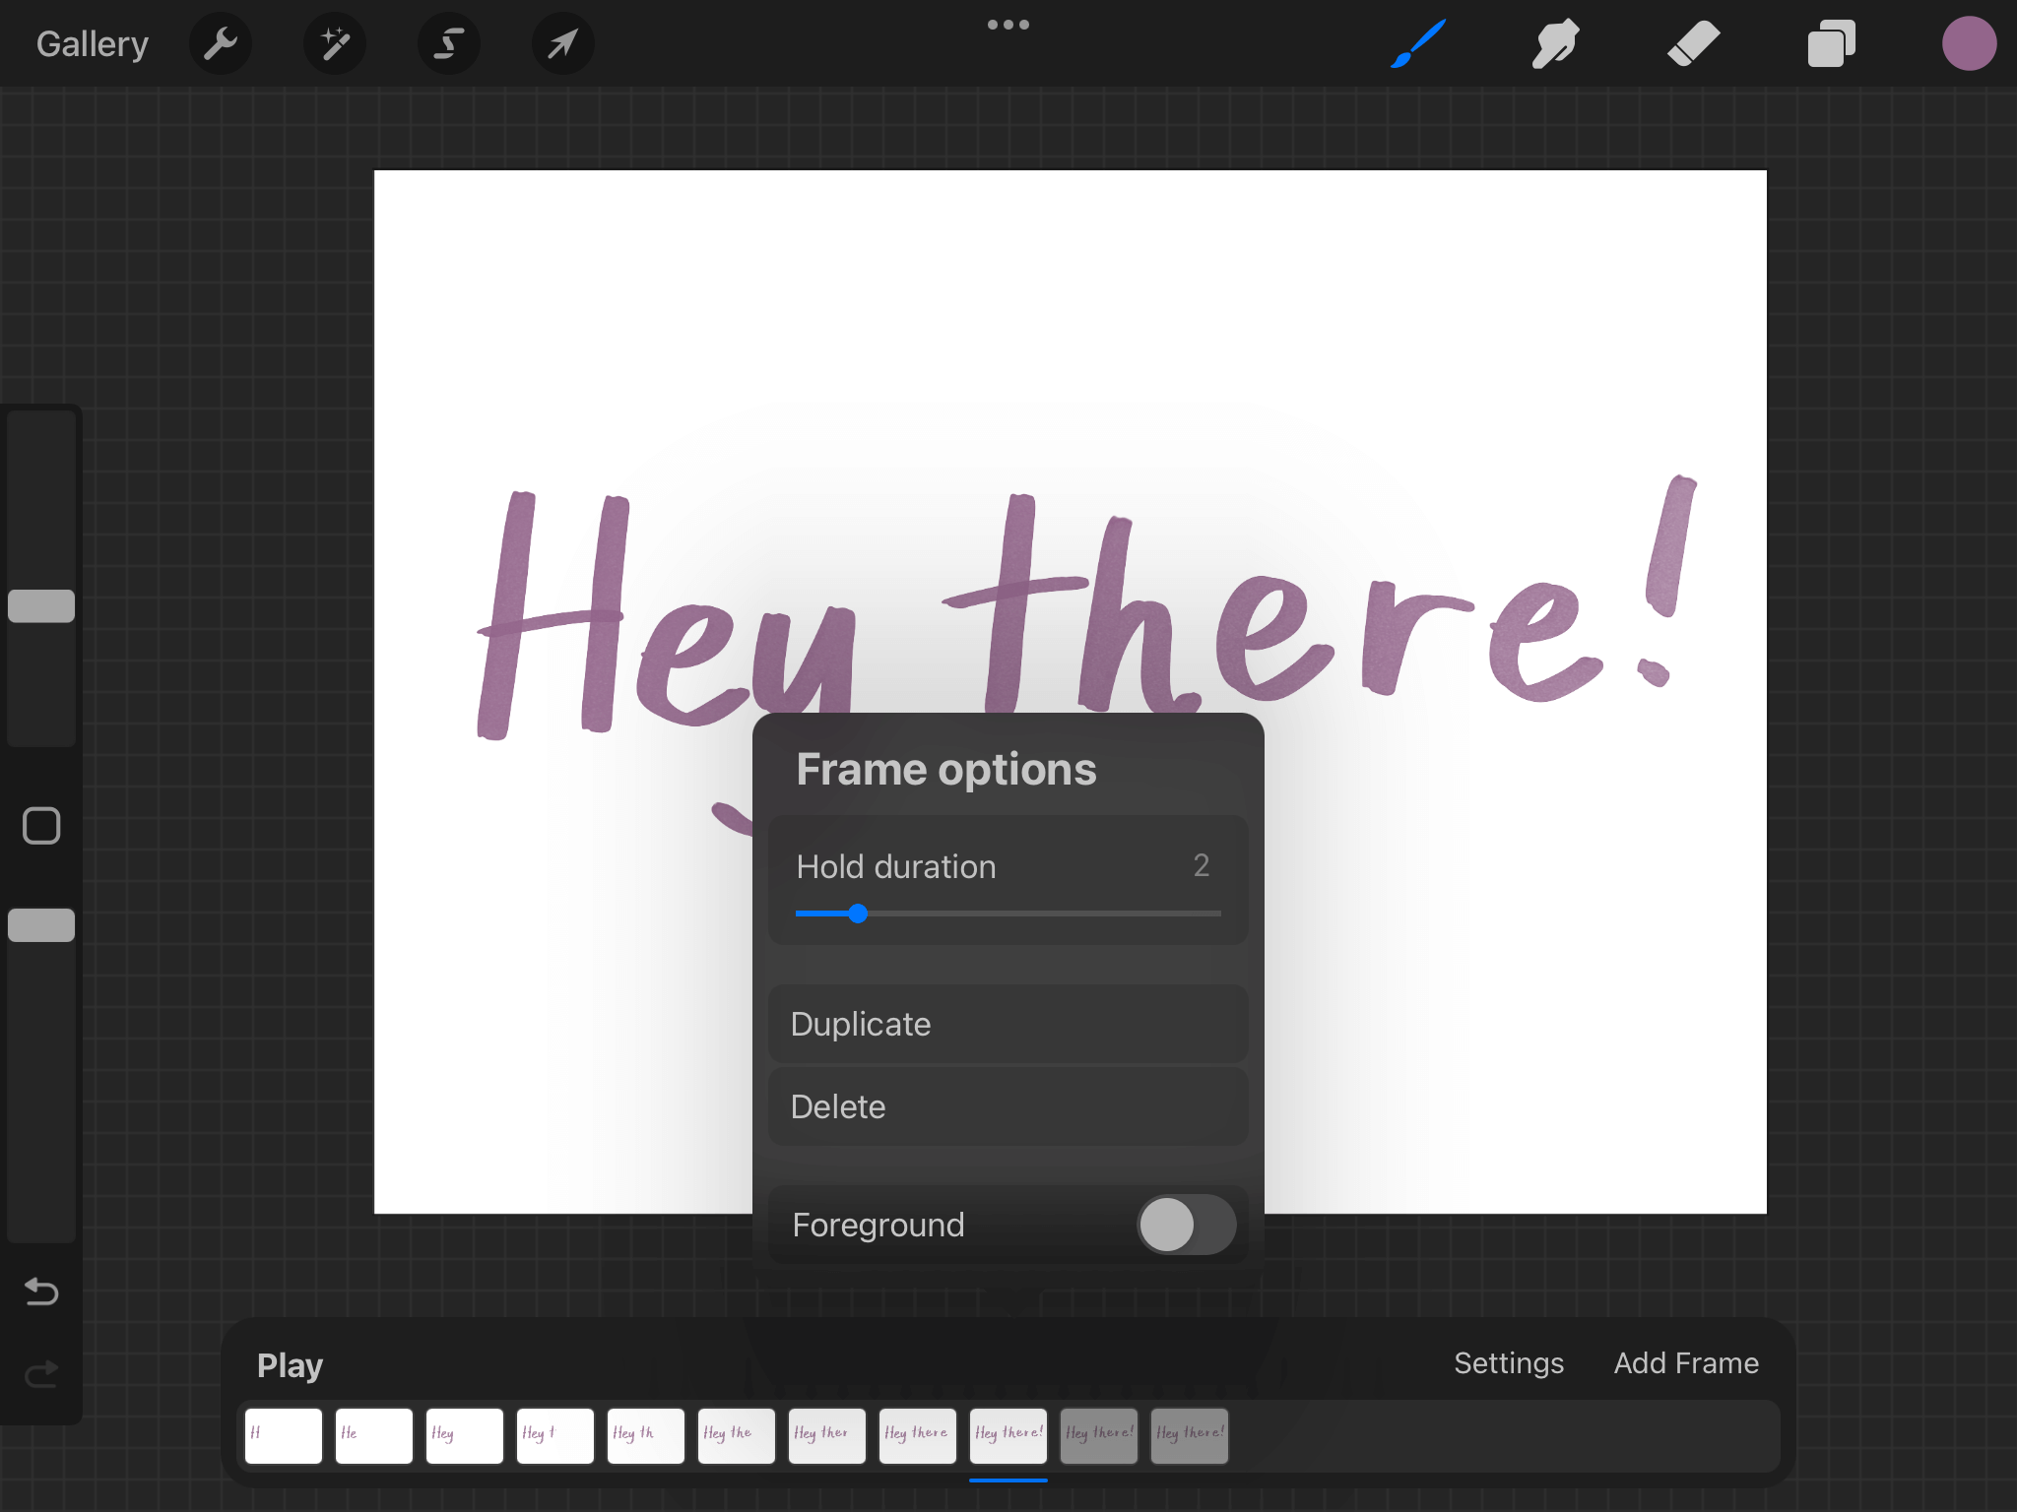Select the Eraser tool
This screenshot has height=1512, width=2017.
[x=1693, y=43]
